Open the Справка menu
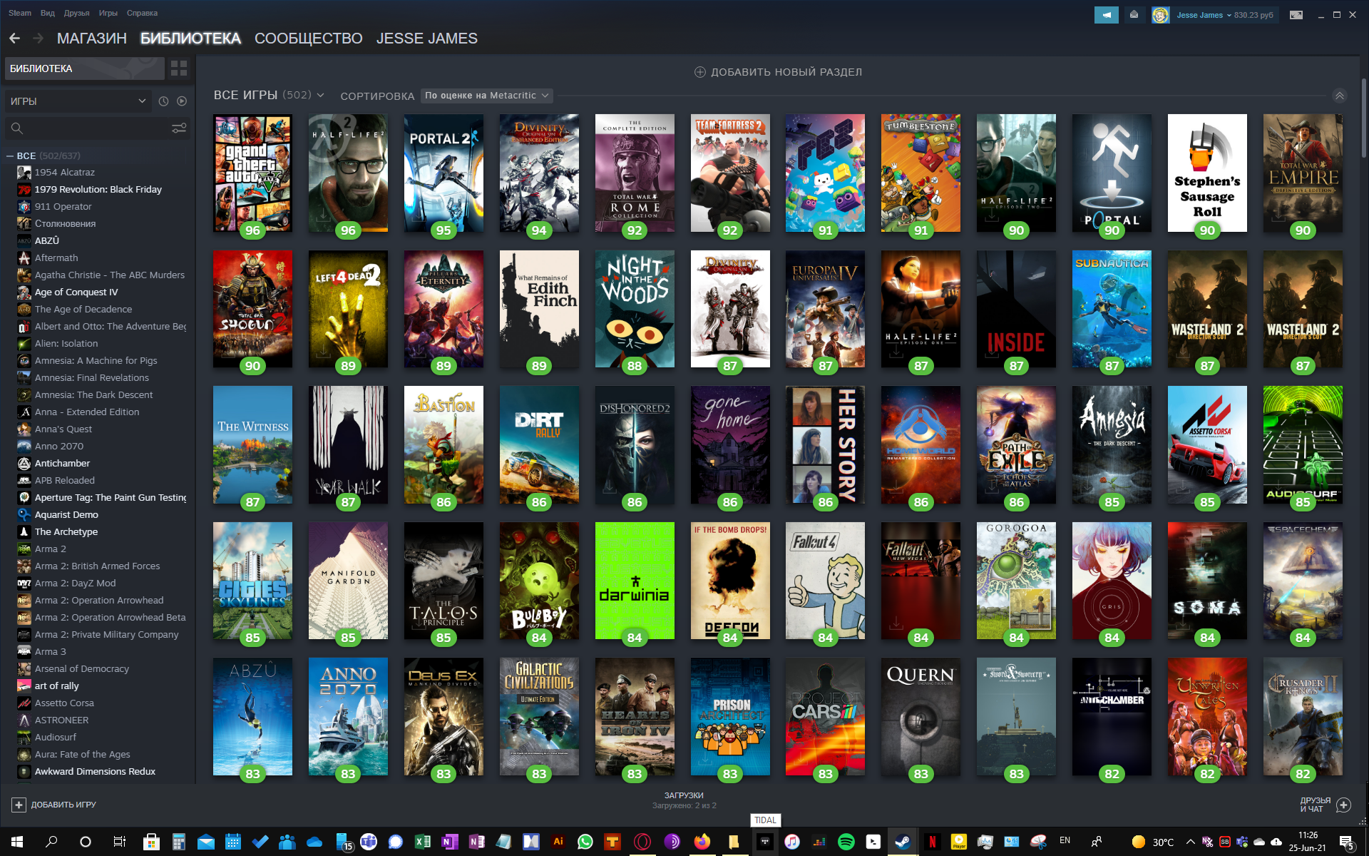Screen dimensions: 1369x856 pyautogui.click(x=142, y=13)
